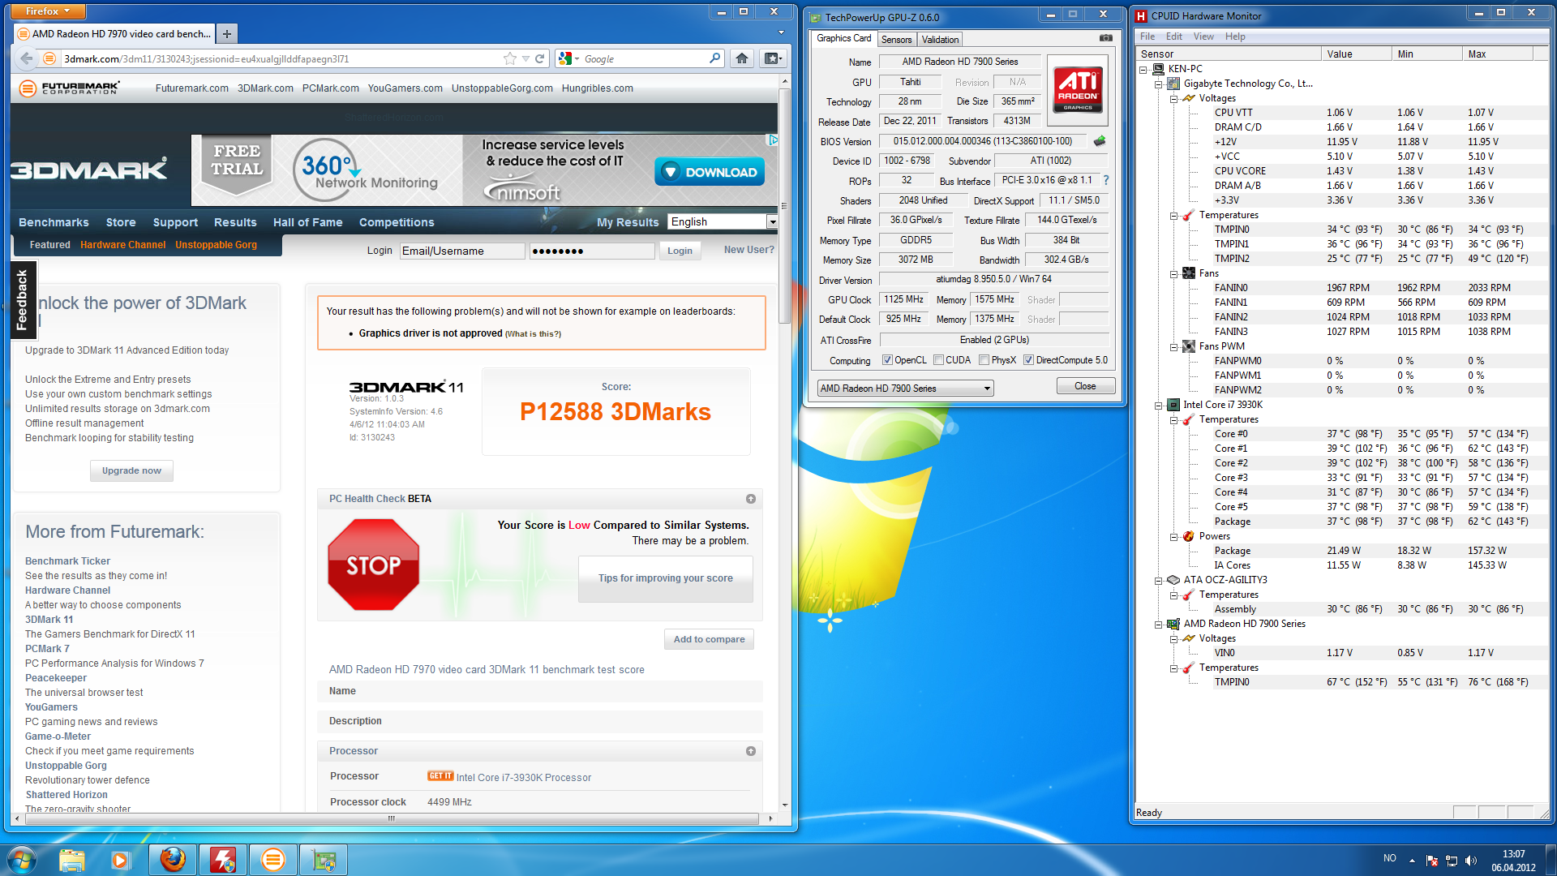Open Windows Explorer from taskbar
Image resolution: width=1557 pixels, height=876 pixels.
coord(71,860)
